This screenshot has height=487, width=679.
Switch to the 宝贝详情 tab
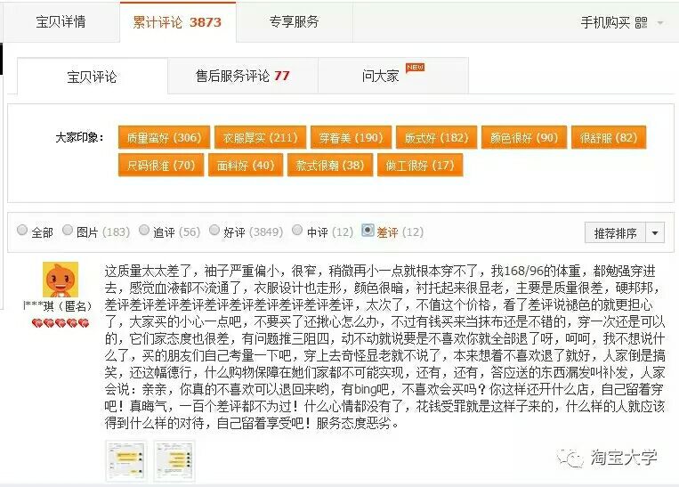tap(61, 21)
